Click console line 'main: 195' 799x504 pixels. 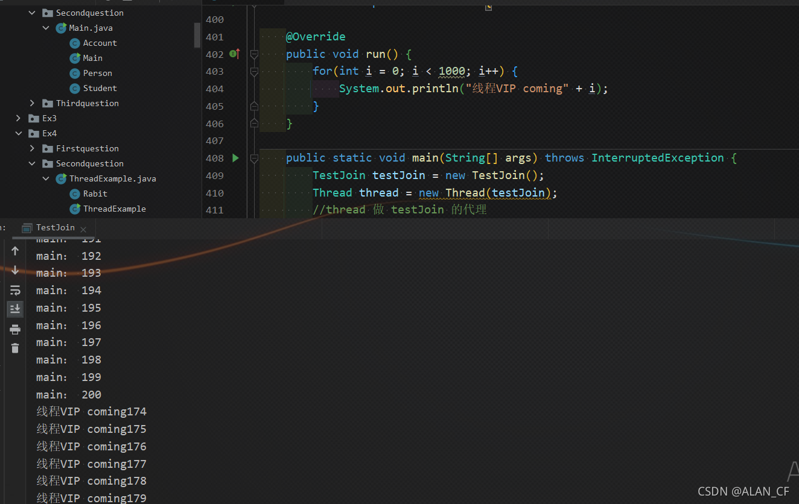click(69, 307)
